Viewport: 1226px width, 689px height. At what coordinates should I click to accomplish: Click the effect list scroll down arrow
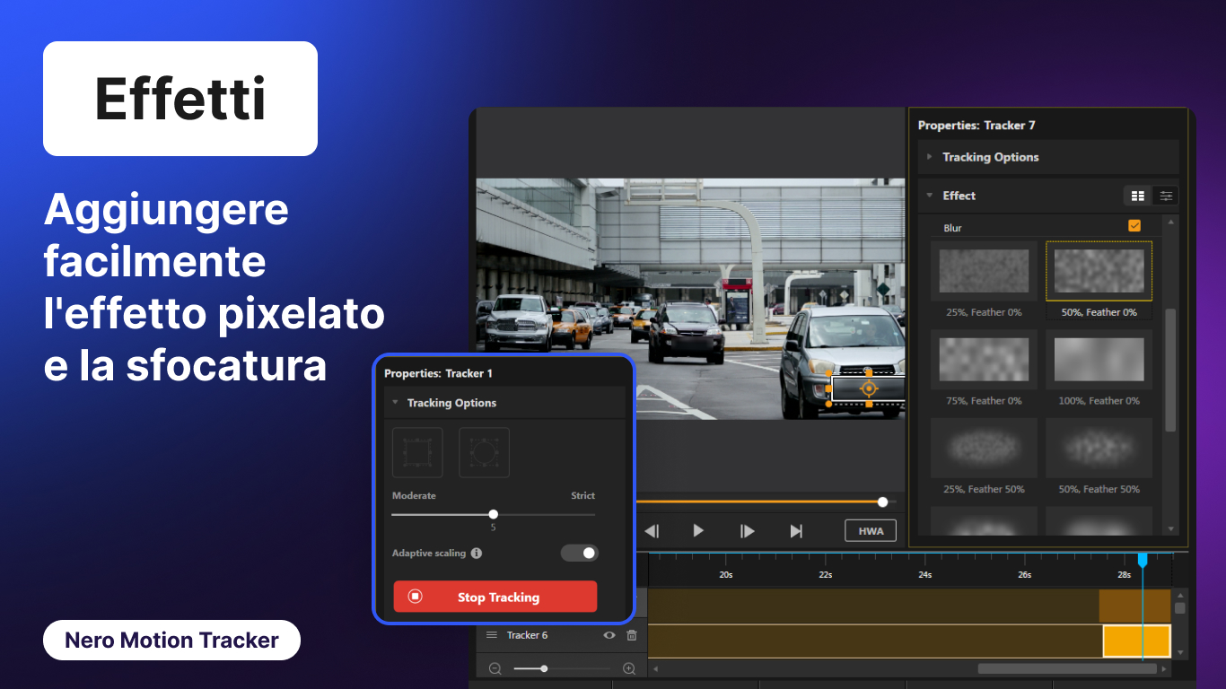(1170, 529)
